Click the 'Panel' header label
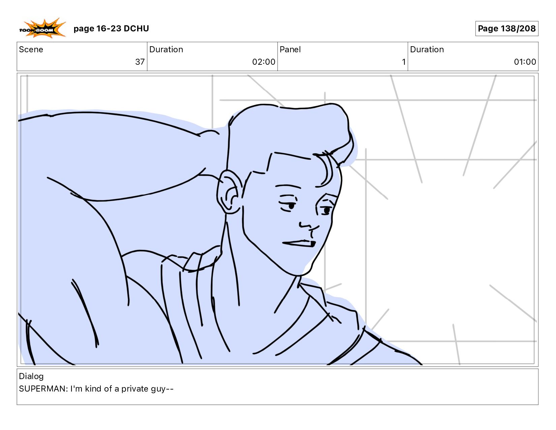Image resolution: width=556 pixels, height=430 pixels. pos(290,50)
